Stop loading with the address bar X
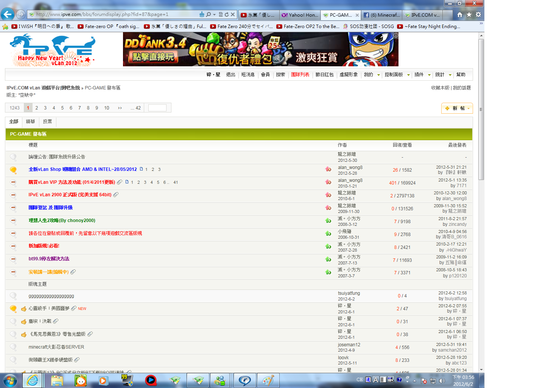This screenshot has width=537, height=388. tap(233, 14)
